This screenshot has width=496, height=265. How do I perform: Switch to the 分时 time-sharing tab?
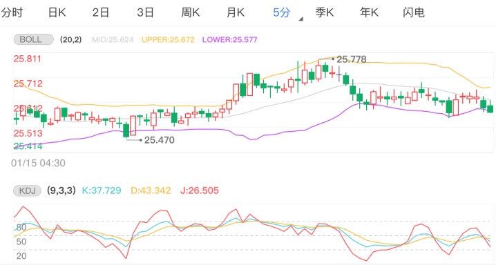click(x=12, y=12)
